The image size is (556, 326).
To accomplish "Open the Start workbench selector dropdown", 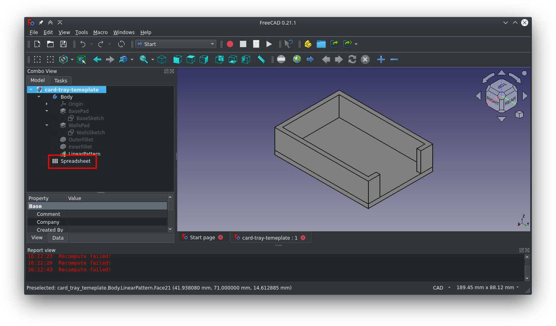I will pyautogui.click(x=175, y=44).
